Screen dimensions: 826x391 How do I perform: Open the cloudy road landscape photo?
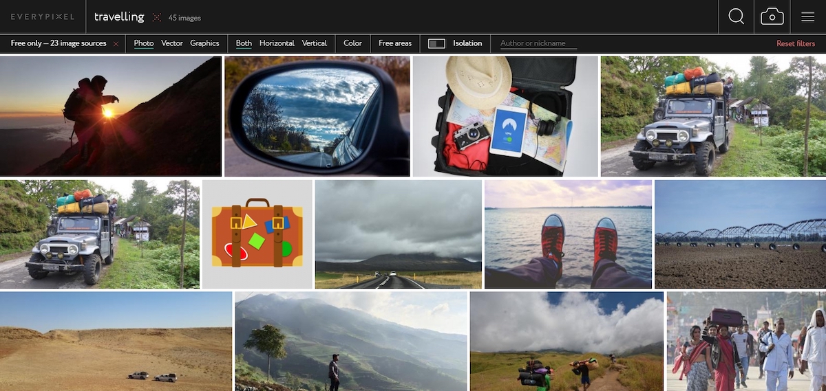(399, 234)
